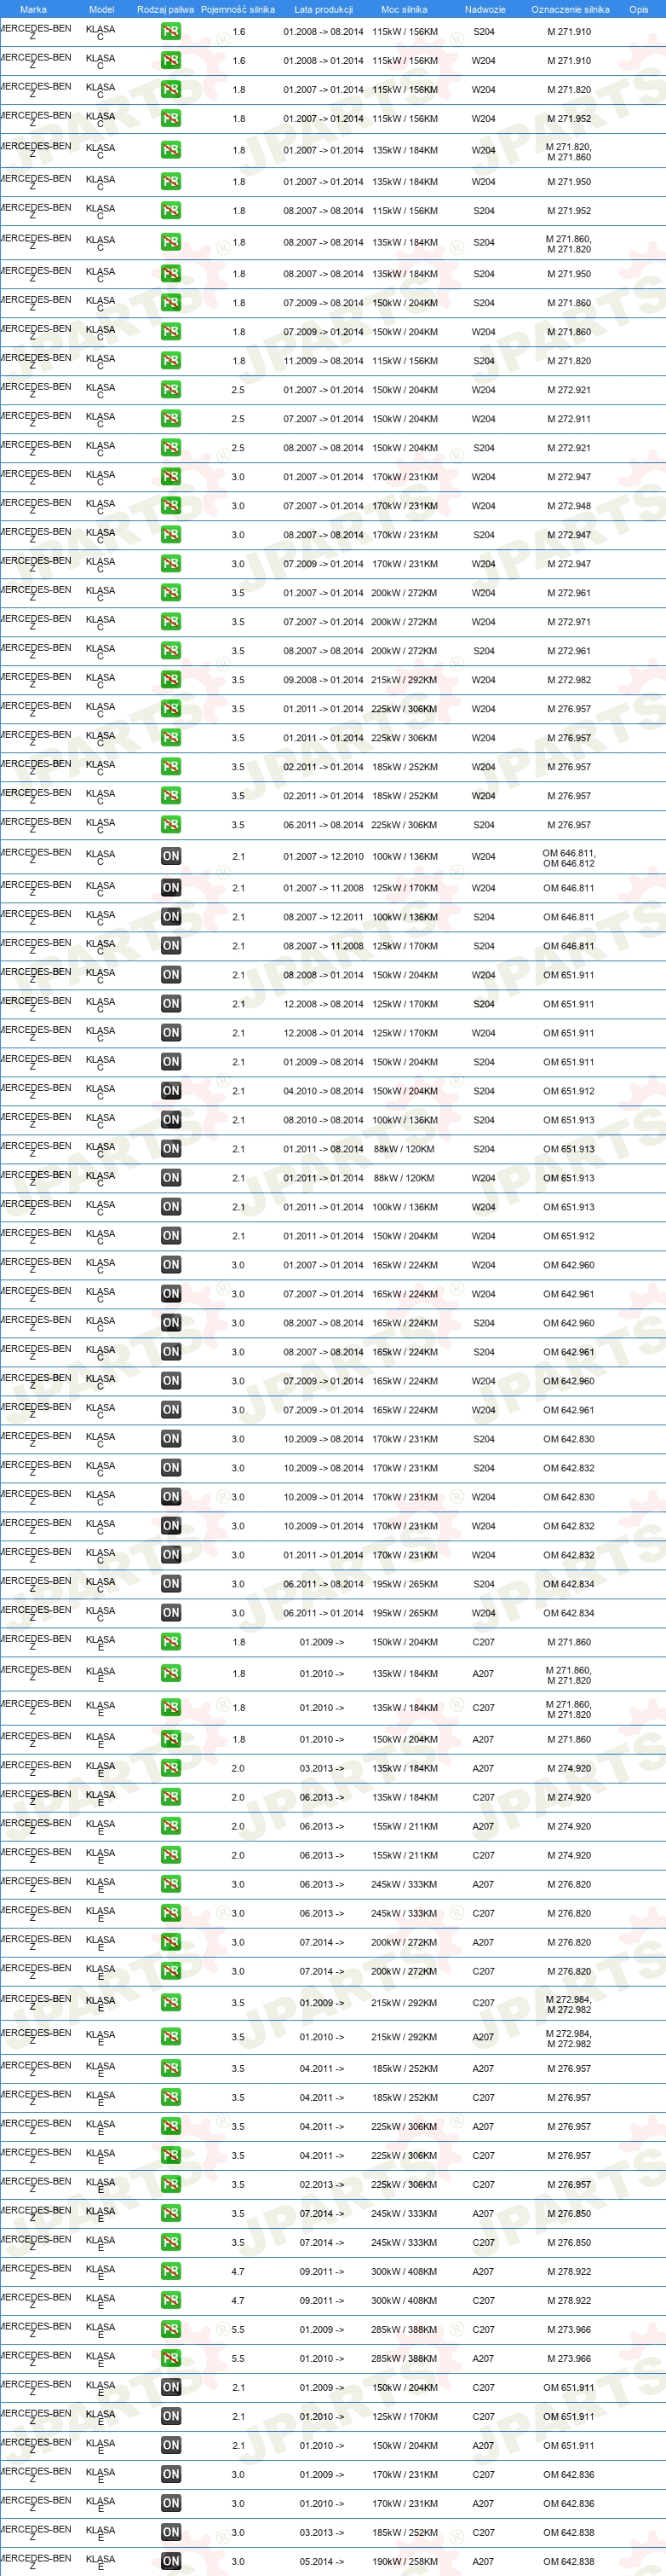The width and height of the screenshot is (666, 2576).
Task: Click 5.5 capacity in the C207 row
Action: pos(238,2330)
